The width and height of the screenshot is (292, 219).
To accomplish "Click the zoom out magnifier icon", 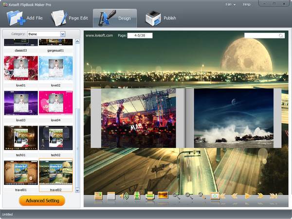I will coord(189,196).
